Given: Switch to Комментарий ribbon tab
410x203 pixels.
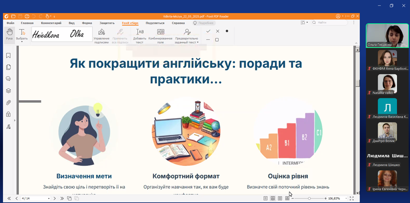Looking at the screenshot, I should coord(51,23).
